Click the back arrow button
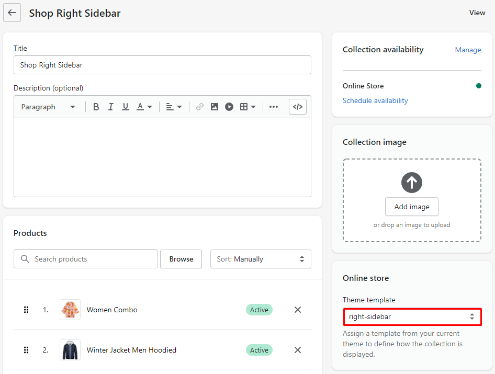This screenshot has height=374, width=495. 12,13
